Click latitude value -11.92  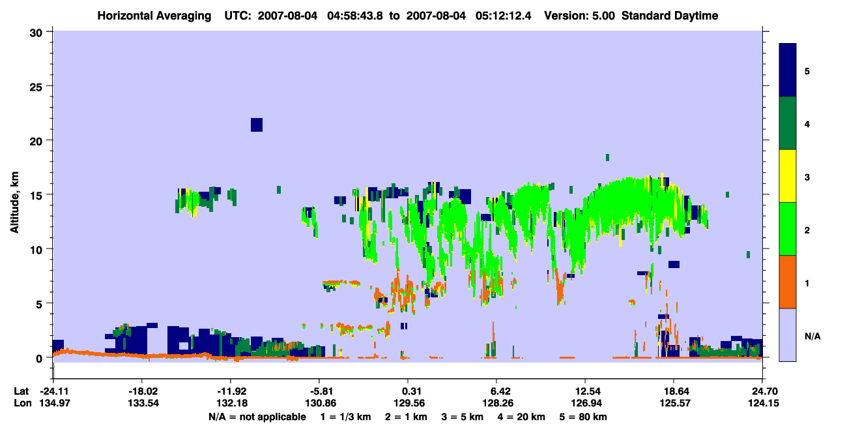click(x=231, y=391)
